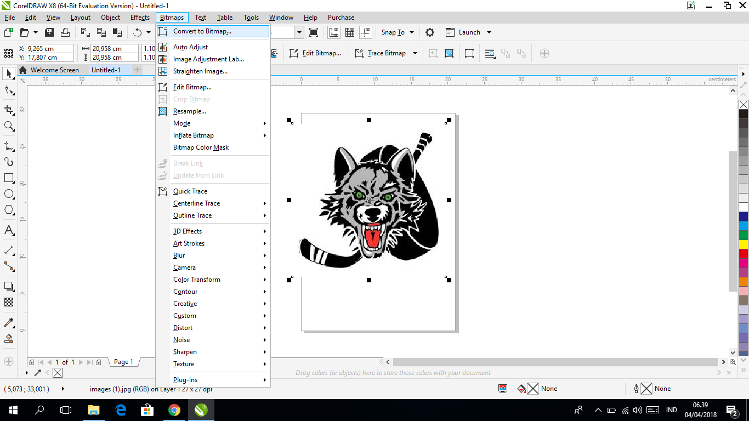Image resolution: width=749 pixels, height=421 pixels.
Task: Click the Resample icon on property bar
Action: [x=449, y=53]
